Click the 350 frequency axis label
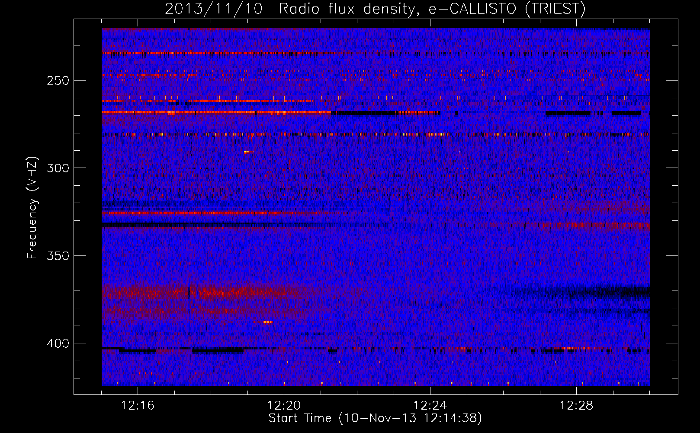The height and width of the screenshot is (433, 700). click(58, 256)
